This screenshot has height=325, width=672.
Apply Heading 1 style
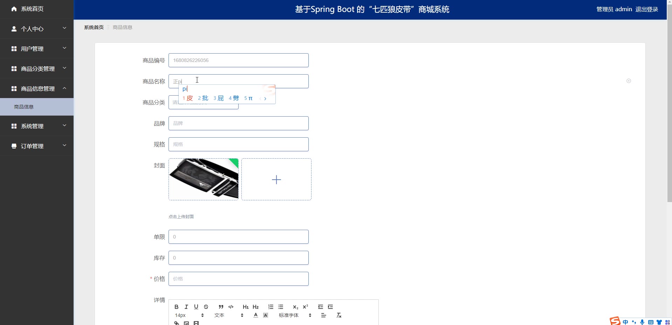click(x=246, y=307)
